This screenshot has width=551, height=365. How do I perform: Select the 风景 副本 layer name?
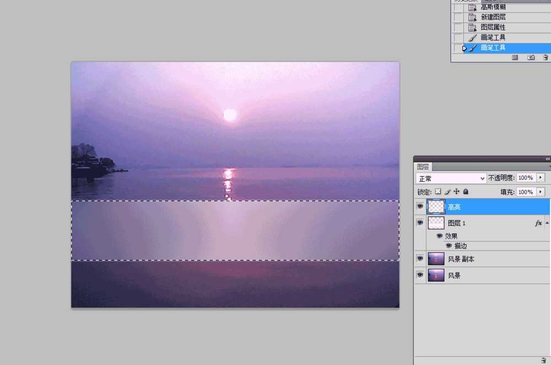pyautogui.click(x=461, y=259)
